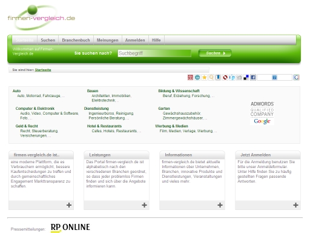Open the Computer & Elektronik category
The image size is (310, 233).
click(35, 109)
